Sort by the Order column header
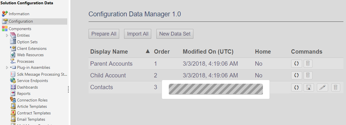 click(162, 52)
